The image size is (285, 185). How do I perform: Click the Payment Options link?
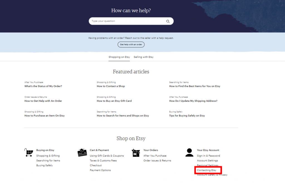coord(100,170)
